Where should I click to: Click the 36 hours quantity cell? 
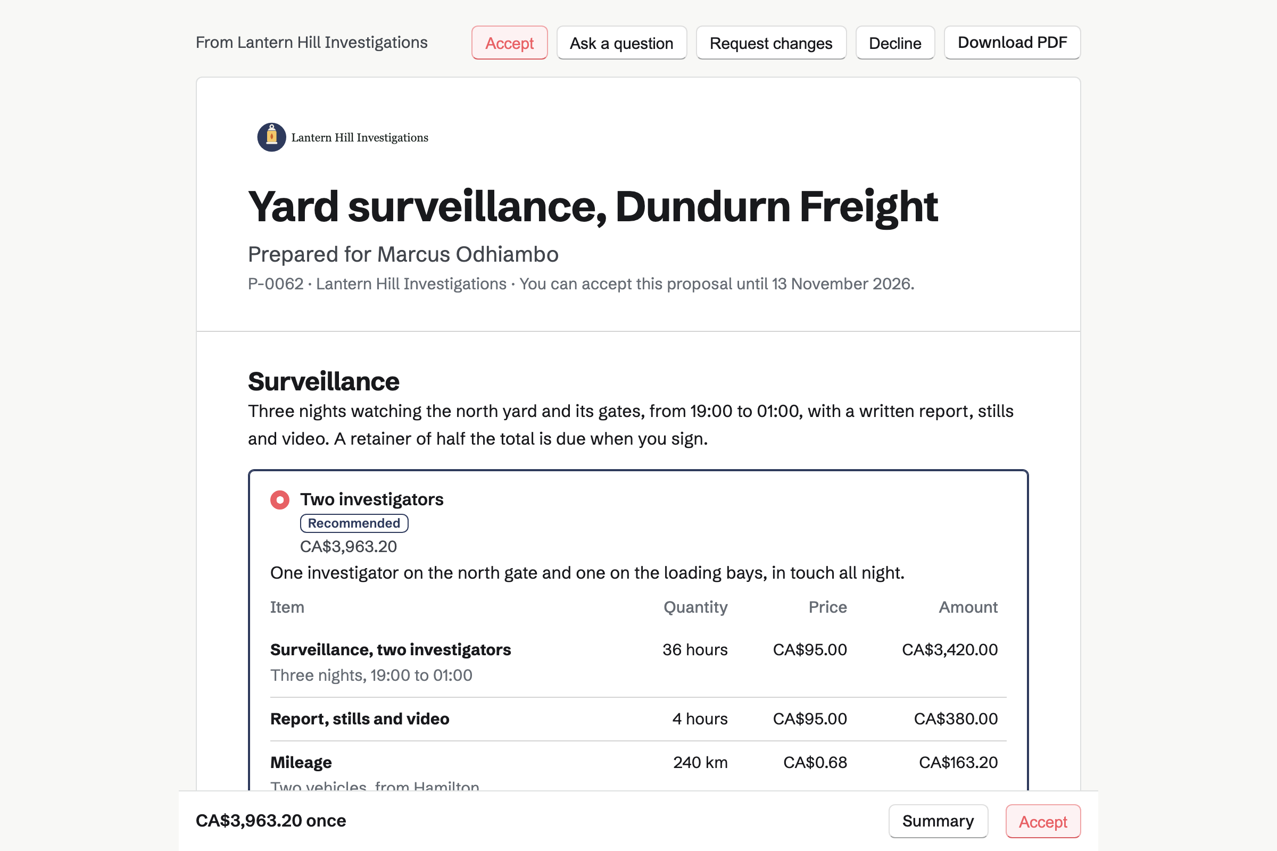695,649
